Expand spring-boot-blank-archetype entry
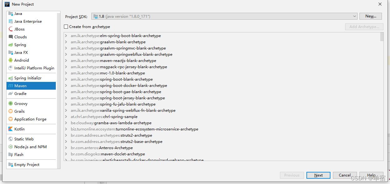This screenshot has width=390, height=184. [66, 79]
